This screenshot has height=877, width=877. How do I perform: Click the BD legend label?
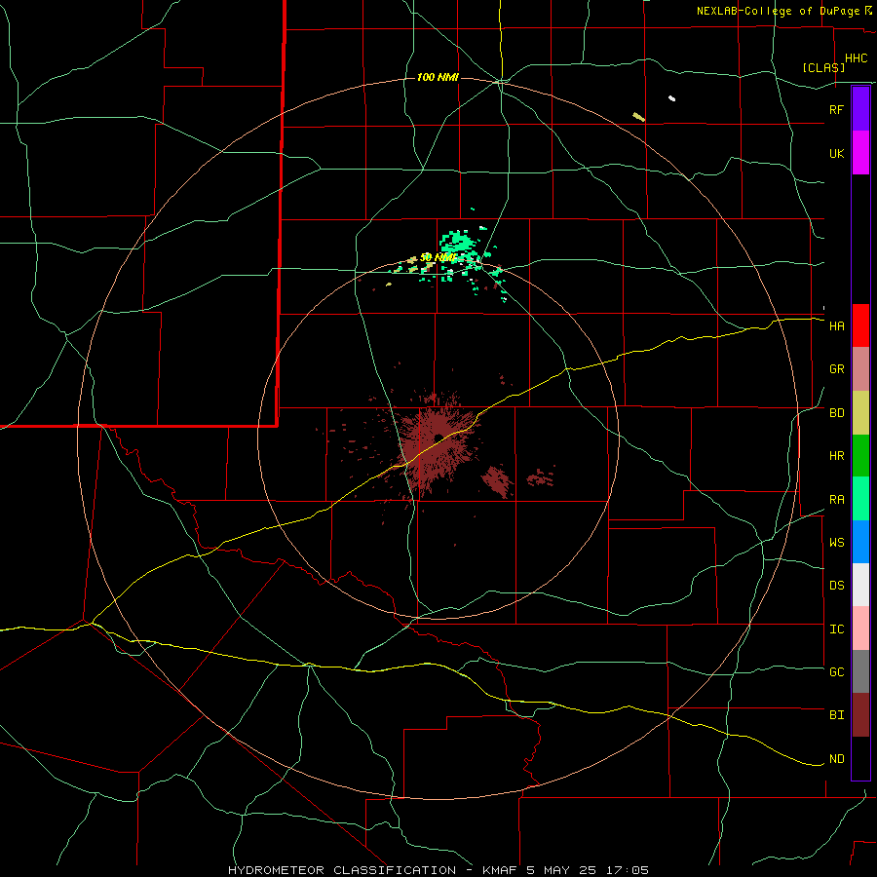(x=836, y=413)
